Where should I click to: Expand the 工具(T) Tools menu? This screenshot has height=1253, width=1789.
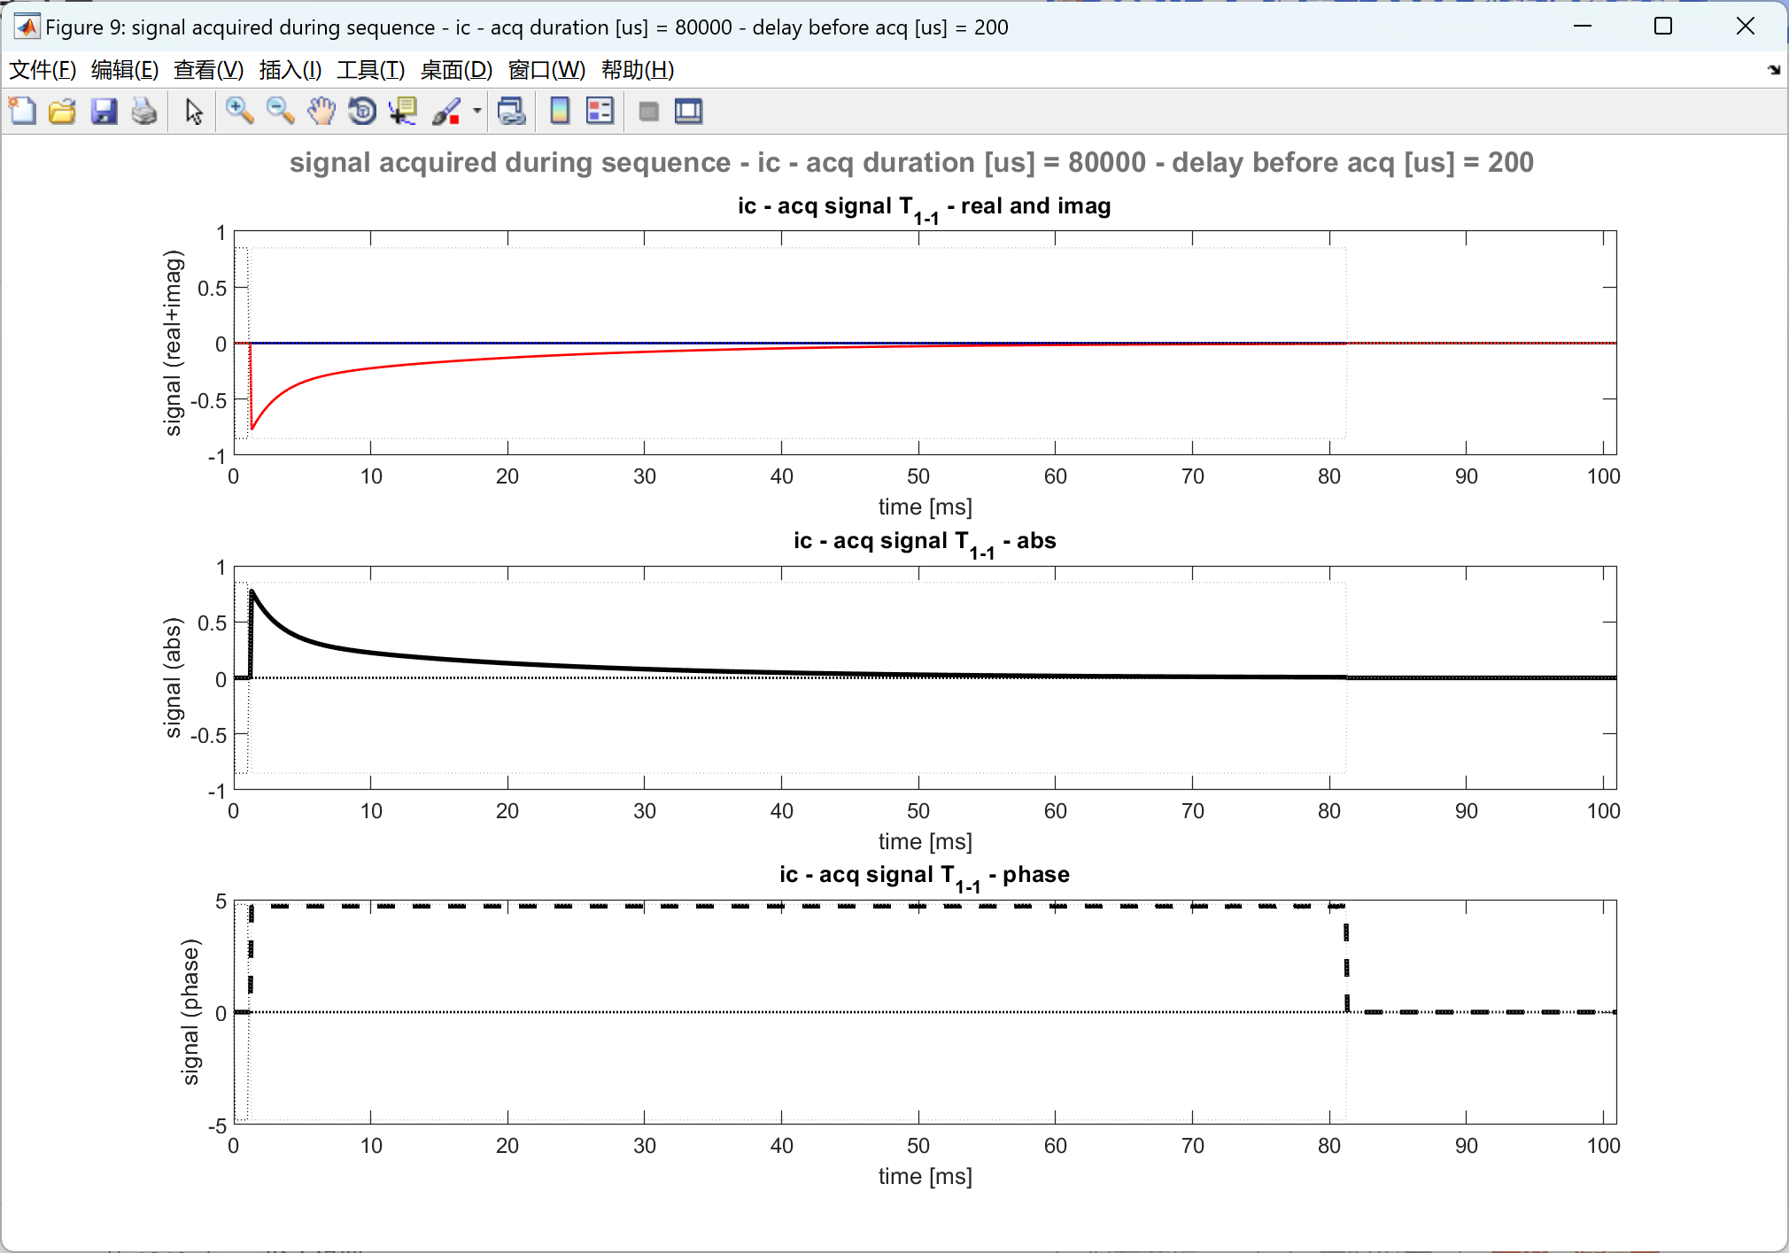[370, 70]
